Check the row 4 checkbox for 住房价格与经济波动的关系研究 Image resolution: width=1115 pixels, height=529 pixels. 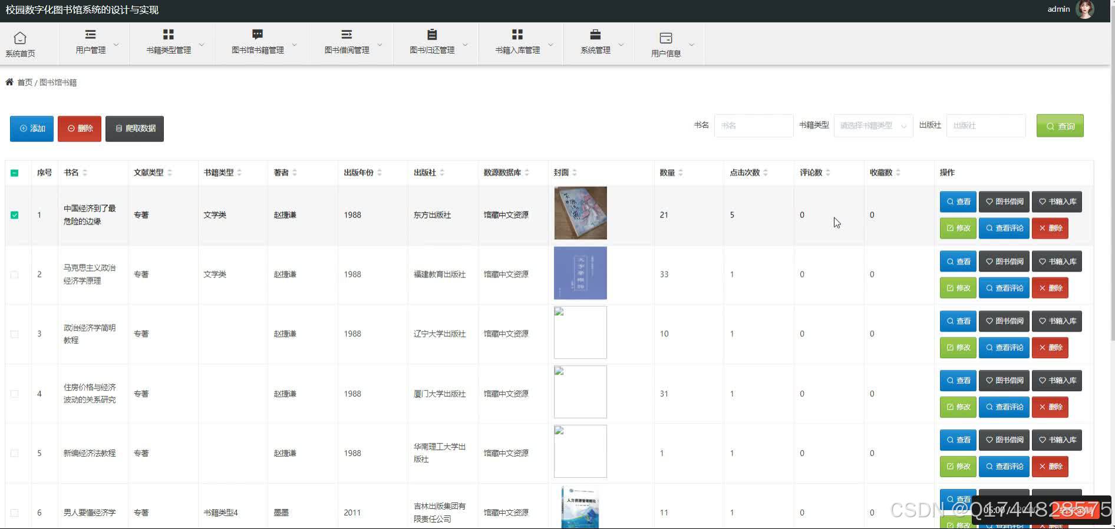pyautogui.click(x=15, y=394)
